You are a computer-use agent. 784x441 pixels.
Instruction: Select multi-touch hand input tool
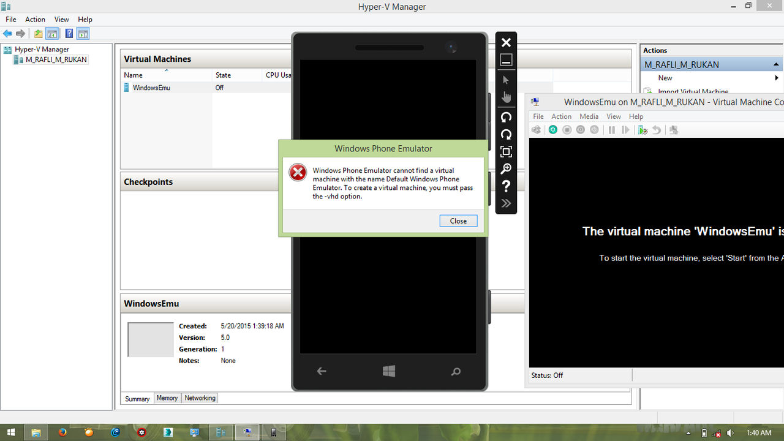506,97
